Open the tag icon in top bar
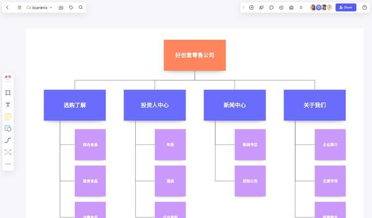 pos(71,8)
